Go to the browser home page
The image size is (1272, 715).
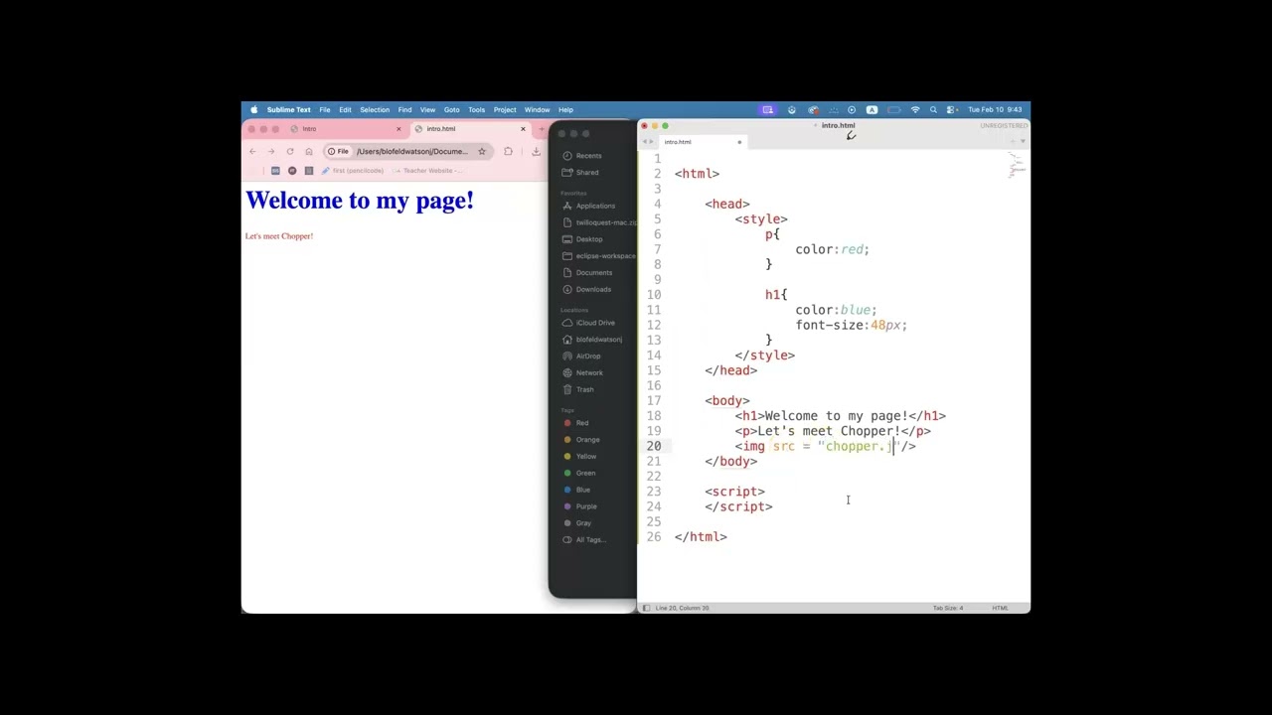tap(308, 152)
